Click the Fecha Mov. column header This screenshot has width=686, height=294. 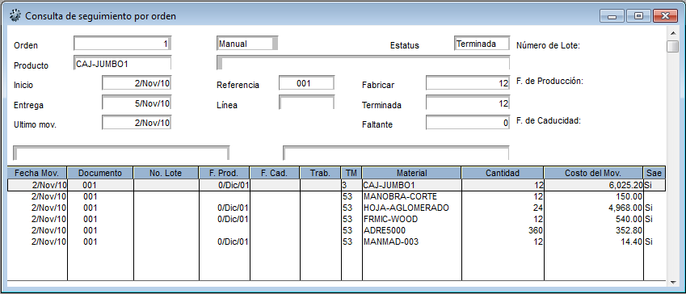(37, 173)
